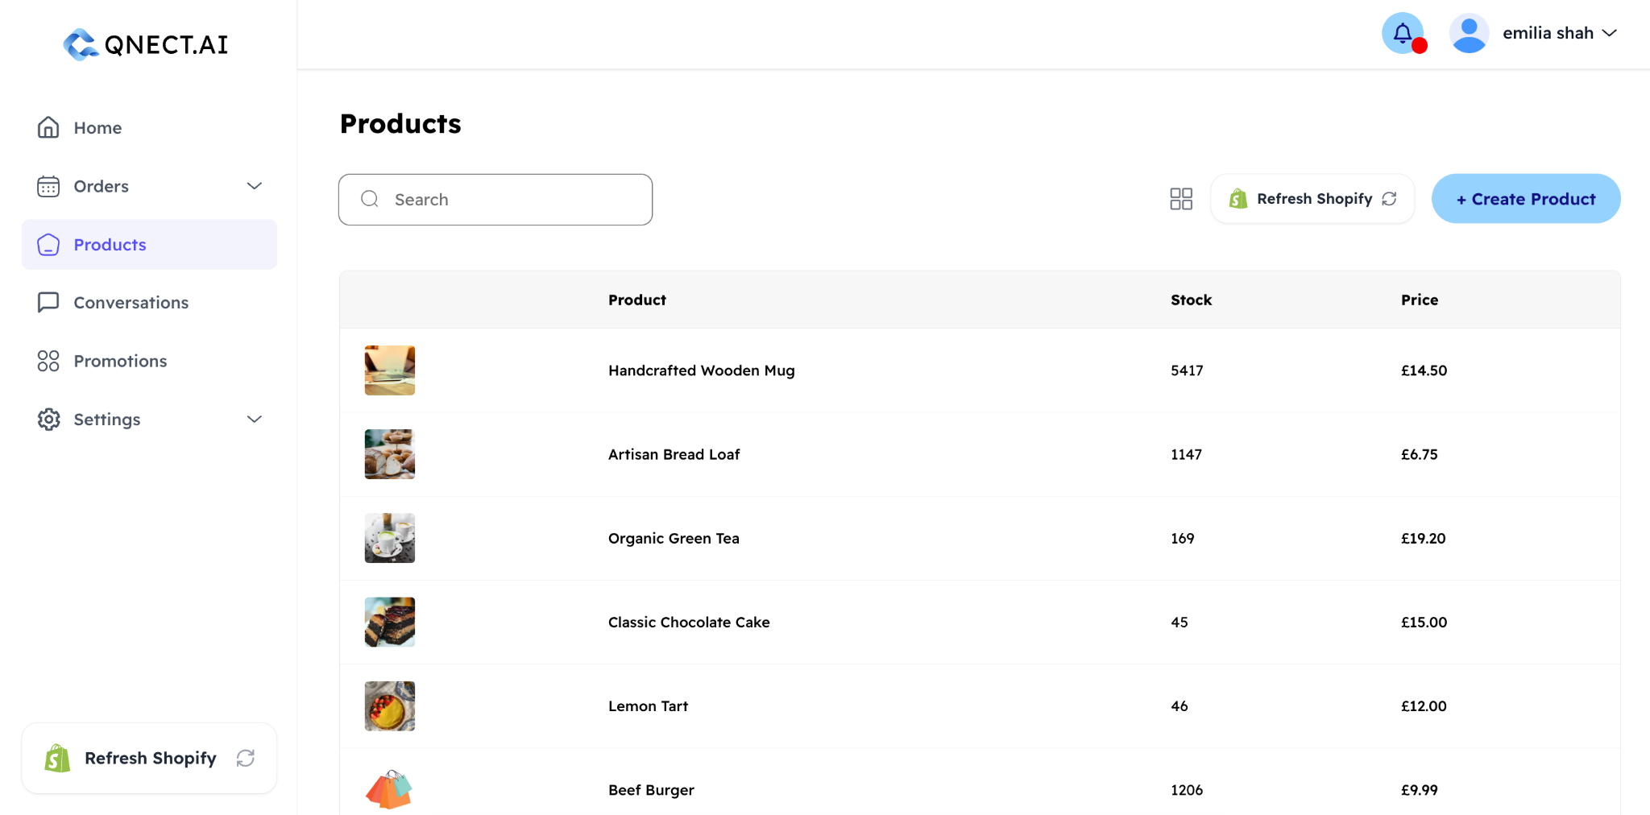Click the search magnifier icon
This screenshot has width=1650, height=815.
370,198
